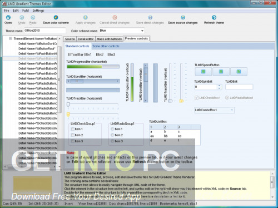Open the Settings menu
This screenshot has width=278, height=208.
click(38, 11)
